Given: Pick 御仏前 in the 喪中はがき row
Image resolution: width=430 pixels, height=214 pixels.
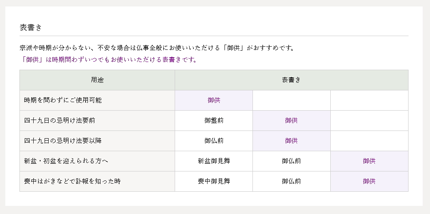Looking at the screenshot, I should click(291, 181).
